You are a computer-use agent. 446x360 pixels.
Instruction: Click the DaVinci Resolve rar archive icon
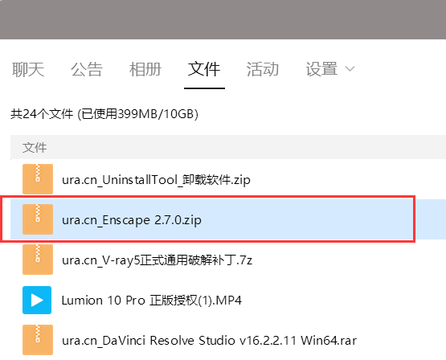38,340
